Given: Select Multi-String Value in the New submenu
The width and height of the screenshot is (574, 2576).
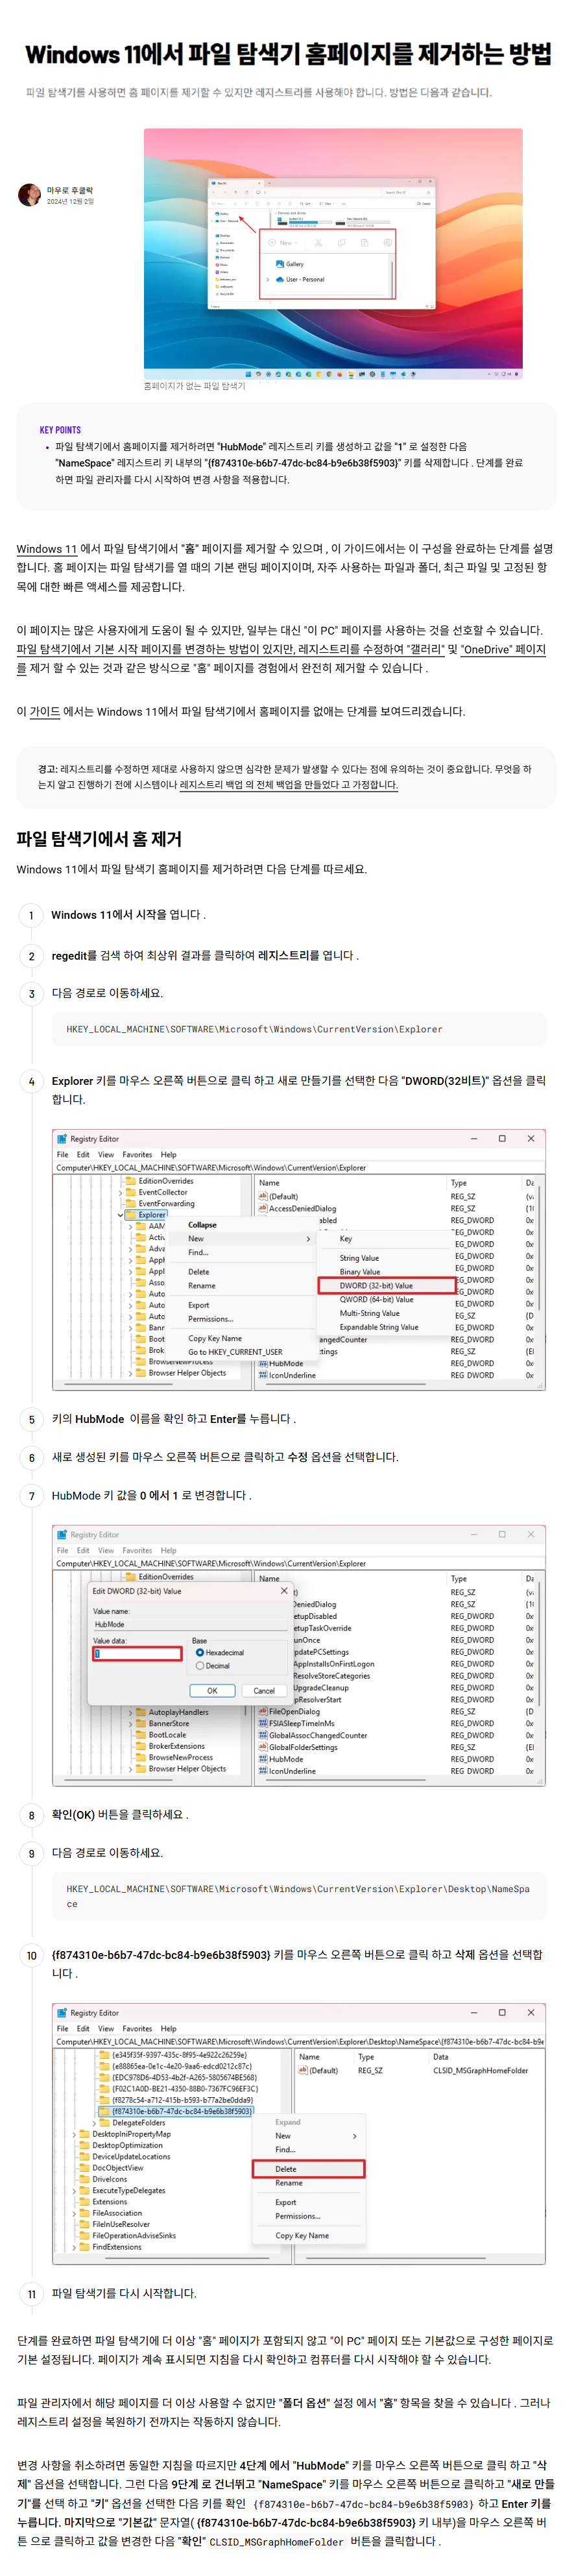Looking at the screenshot, I should (x=369, y=1313).
